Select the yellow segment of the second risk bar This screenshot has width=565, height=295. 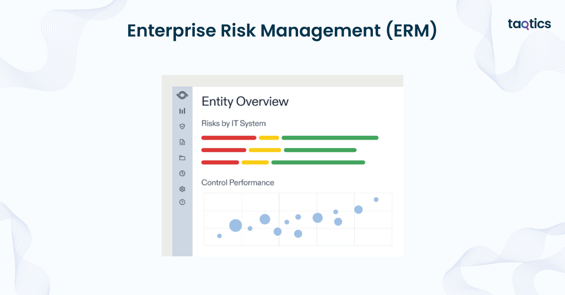click(x=265, y=150)
